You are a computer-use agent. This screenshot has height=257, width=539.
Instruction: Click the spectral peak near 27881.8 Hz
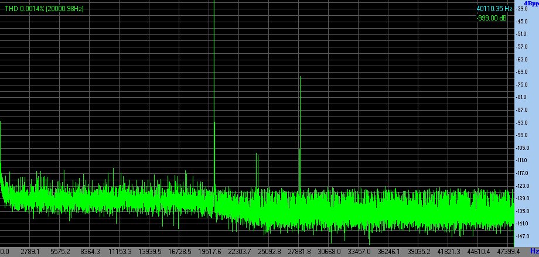click(x=300, y=134)
